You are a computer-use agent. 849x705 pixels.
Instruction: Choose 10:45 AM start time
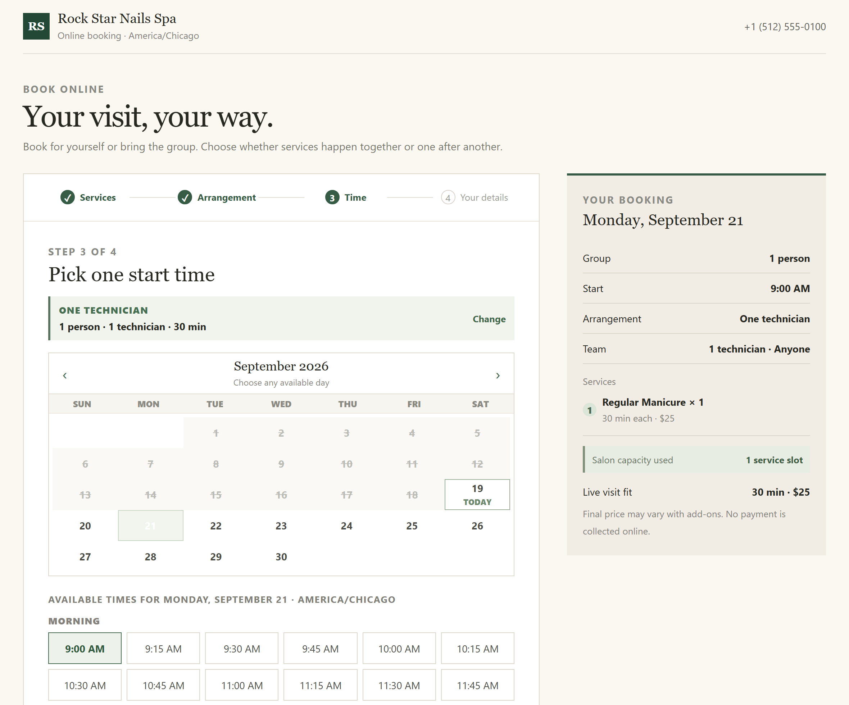click(163, 685)
